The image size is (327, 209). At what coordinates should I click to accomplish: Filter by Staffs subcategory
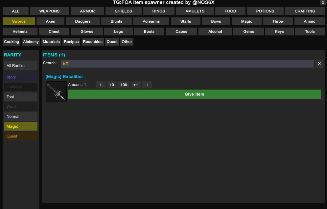(186, 21)
